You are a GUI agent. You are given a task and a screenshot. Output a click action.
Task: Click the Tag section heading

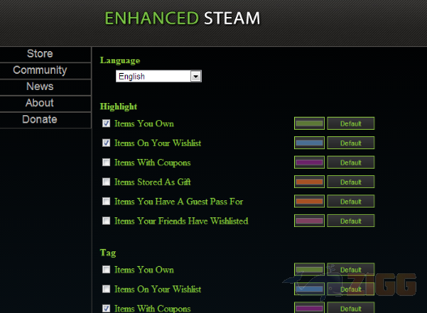[108, 253]
